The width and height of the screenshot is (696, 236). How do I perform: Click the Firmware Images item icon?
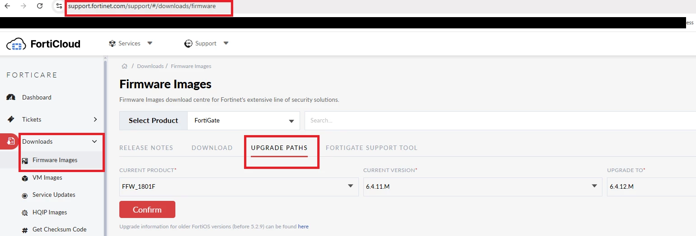[25, 160]
